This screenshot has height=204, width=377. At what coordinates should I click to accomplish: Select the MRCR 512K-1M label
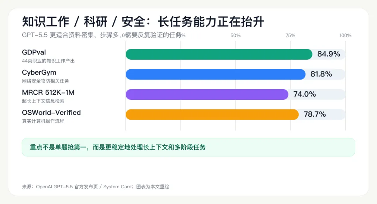(x=48, y=93)
